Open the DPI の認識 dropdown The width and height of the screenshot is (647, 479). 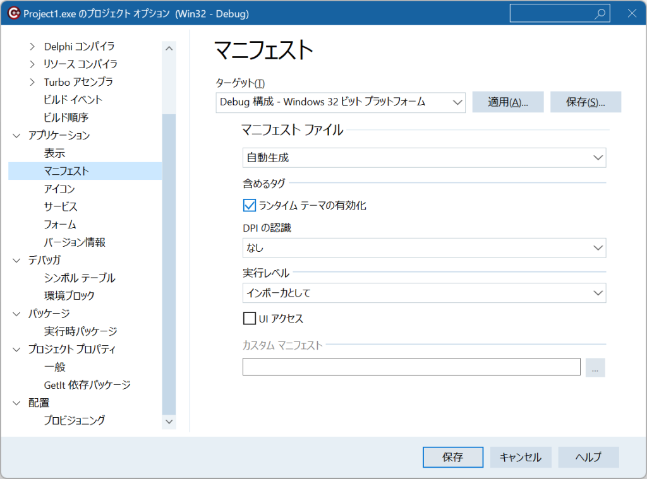[424, 248]
